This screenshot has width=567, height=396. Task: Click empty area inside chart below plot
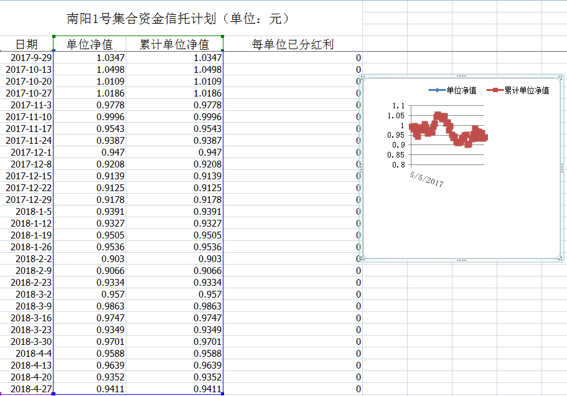pyautogui.click(x=461, y=224)
